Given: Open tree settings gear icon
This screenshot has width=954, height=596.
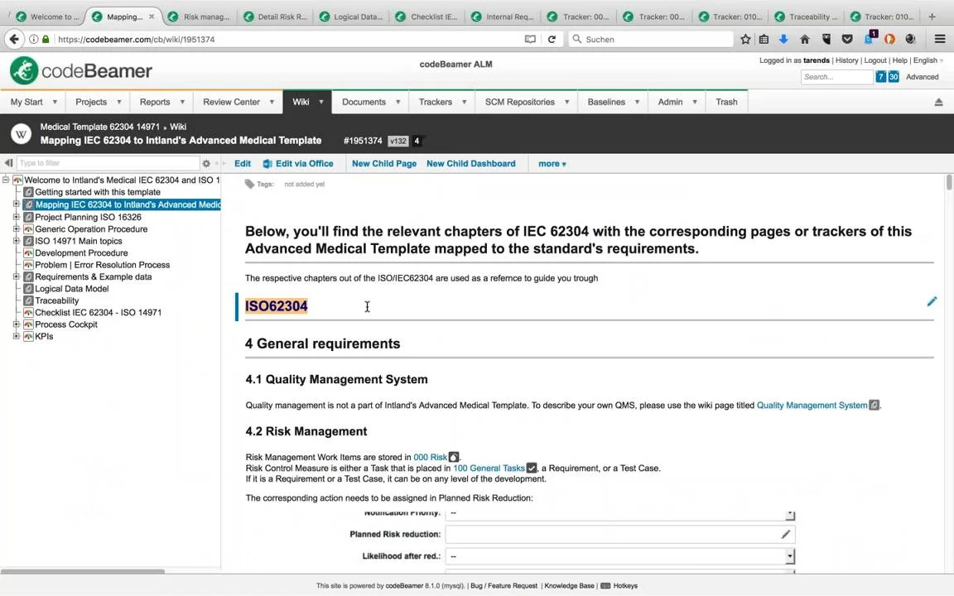Looking at the screenshot, I should point(206,163).
